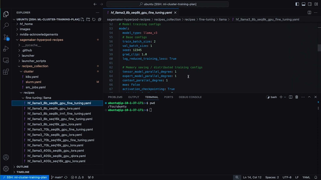Split the editor to the right
Screen dimensions: 321x180
(x=309, y=13)
